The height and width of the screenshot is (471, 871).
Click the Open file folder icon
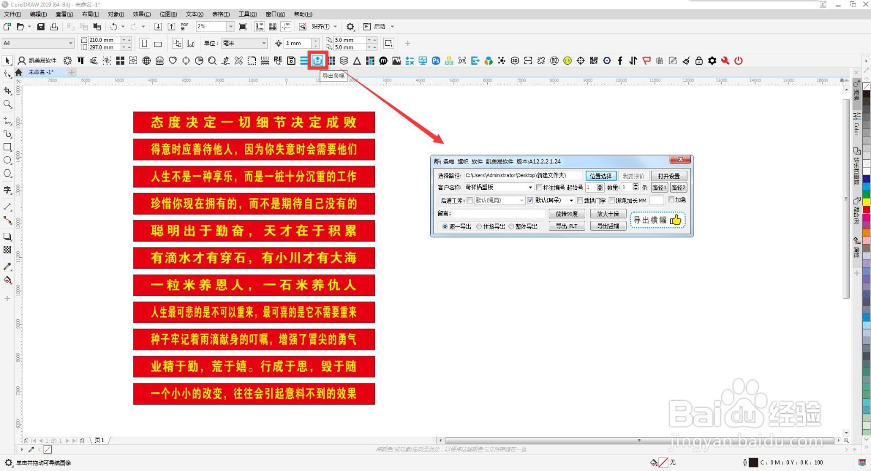20,27
